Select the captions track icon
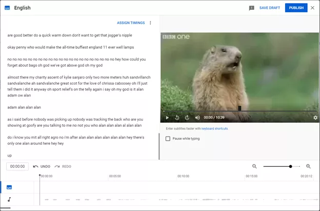The image size is (320, 211). [x=9, y=187]
